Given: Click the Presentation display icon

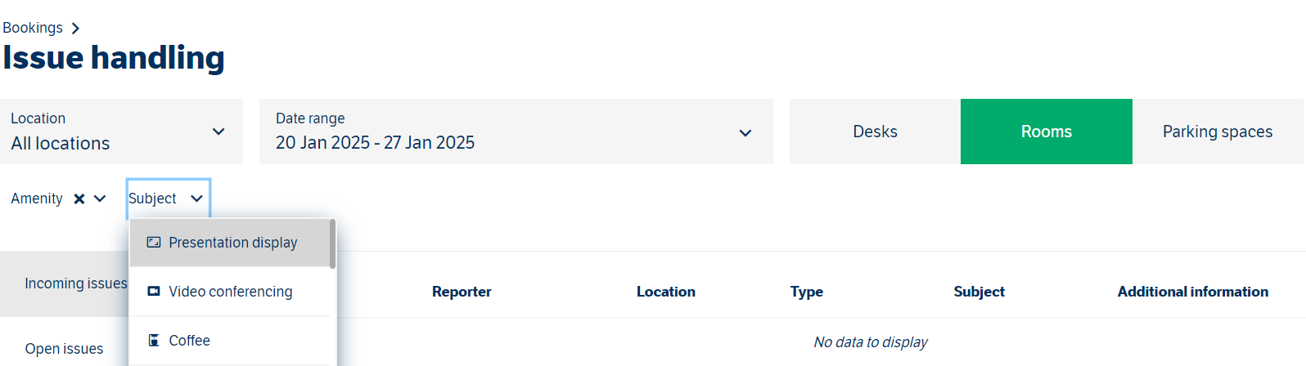Looking at the screenshot, I should tap(154, 243).
